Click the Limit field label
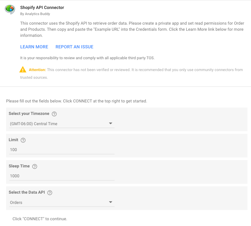Screen dimensions: 251x226 (13, 140)
